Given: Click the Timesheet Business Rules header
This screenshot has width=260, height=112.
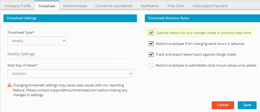Looking at the screenshot, I should tap(202, 18).
